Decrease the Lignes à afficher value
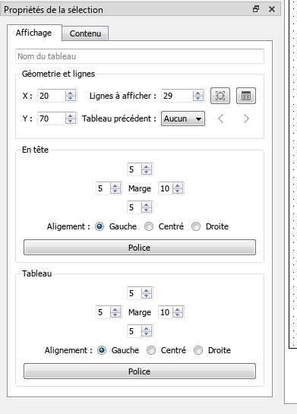Image resolution: width=297 pixels, height=414 pixels. pos(198,98)
